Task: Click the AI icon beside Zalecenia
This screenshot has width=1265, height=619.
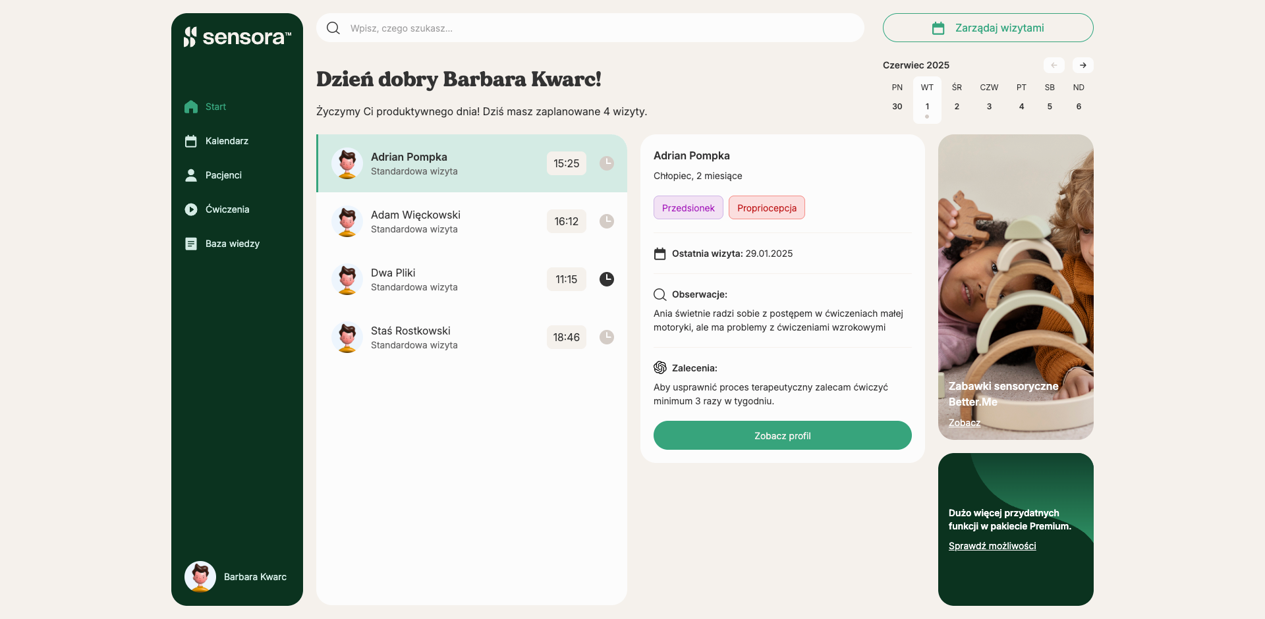Action: pos(660,367)
